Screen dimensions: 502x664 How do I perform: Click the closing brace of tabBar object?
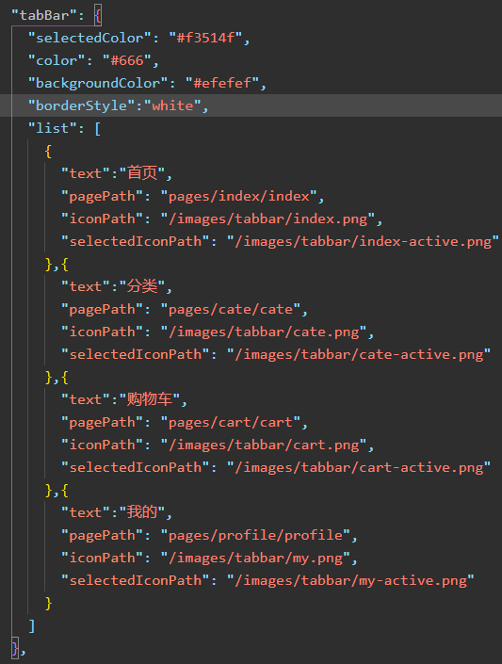(15, 648)
